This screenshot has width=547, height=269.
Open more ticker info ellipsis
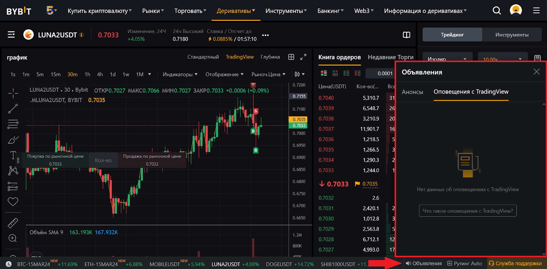(x=265, y=35)
